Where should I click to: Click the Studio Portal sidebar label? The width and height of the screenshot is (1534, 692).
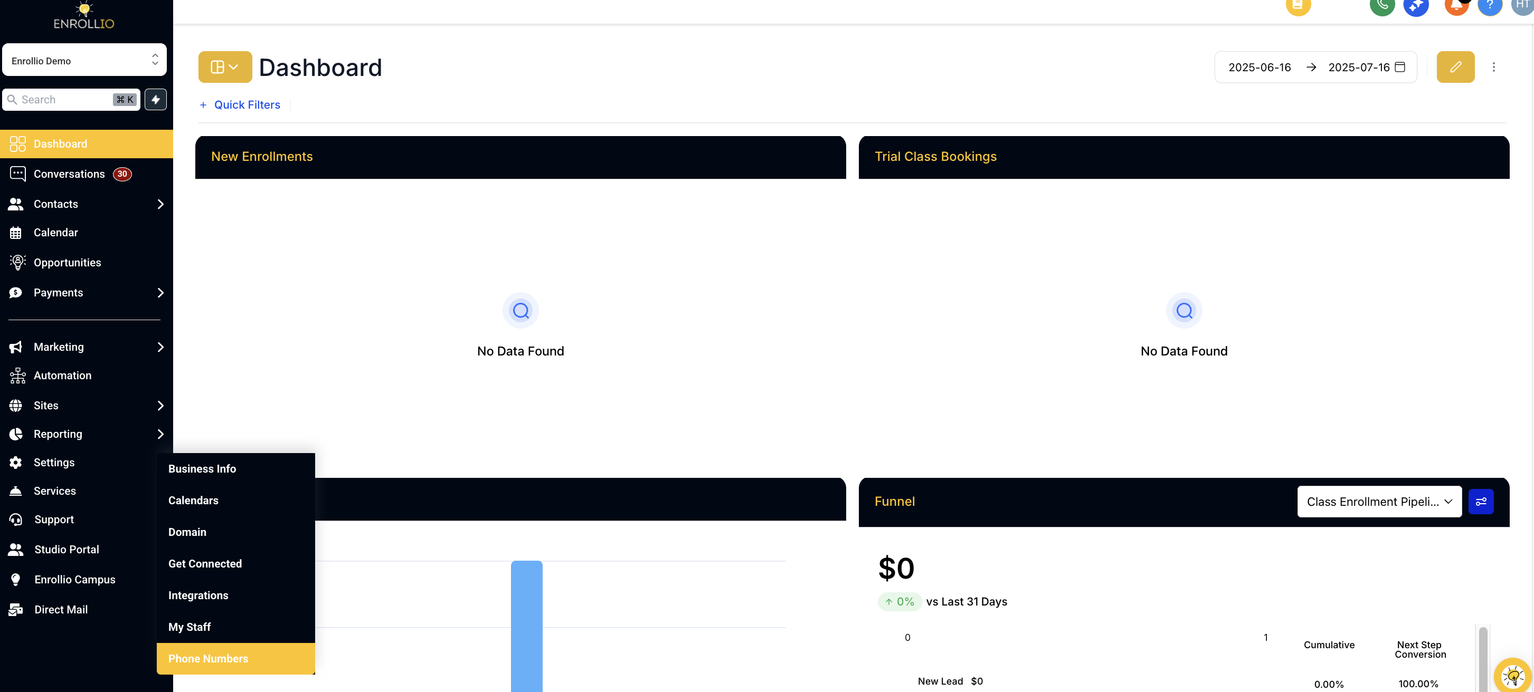pyautogui.click(x=67, y=550)
